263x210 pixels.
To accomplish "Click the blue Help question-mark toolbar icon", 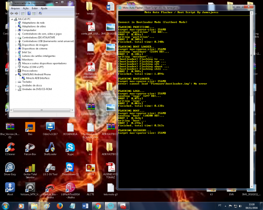I will pos(29,14).
